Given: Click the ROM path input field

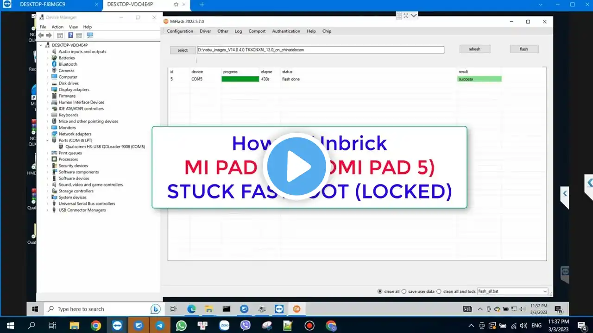Looking at the screenshot, I should point(320,49).
